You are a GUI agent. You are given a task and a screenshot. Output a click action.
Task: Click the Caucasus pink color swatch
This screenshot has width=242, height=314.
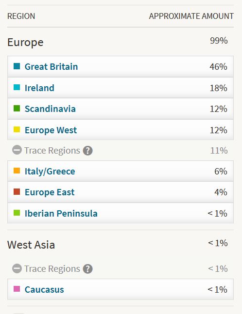click(x=17, y=289)
